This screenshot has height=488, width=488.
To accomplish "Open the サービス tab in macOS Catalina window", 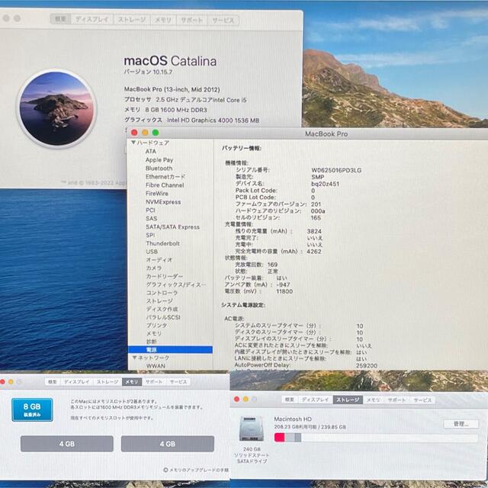I will (x=223, y=21).
